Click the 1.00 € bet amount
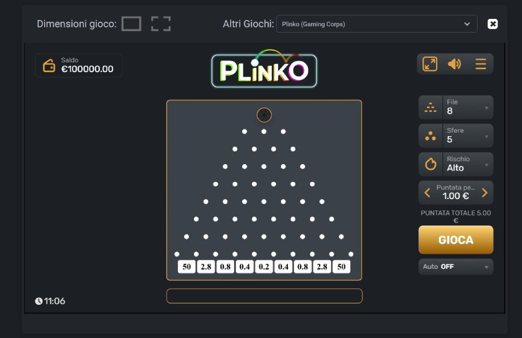Screen dimensions: 522x338 [456, 196]
